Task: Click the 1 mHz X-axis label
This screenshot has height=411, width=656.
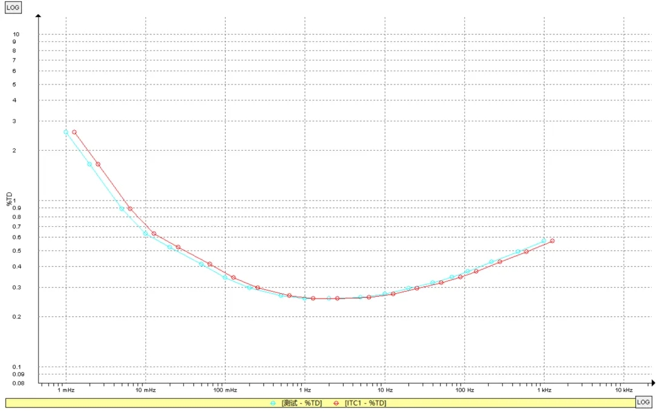Action: click(65, 391)
